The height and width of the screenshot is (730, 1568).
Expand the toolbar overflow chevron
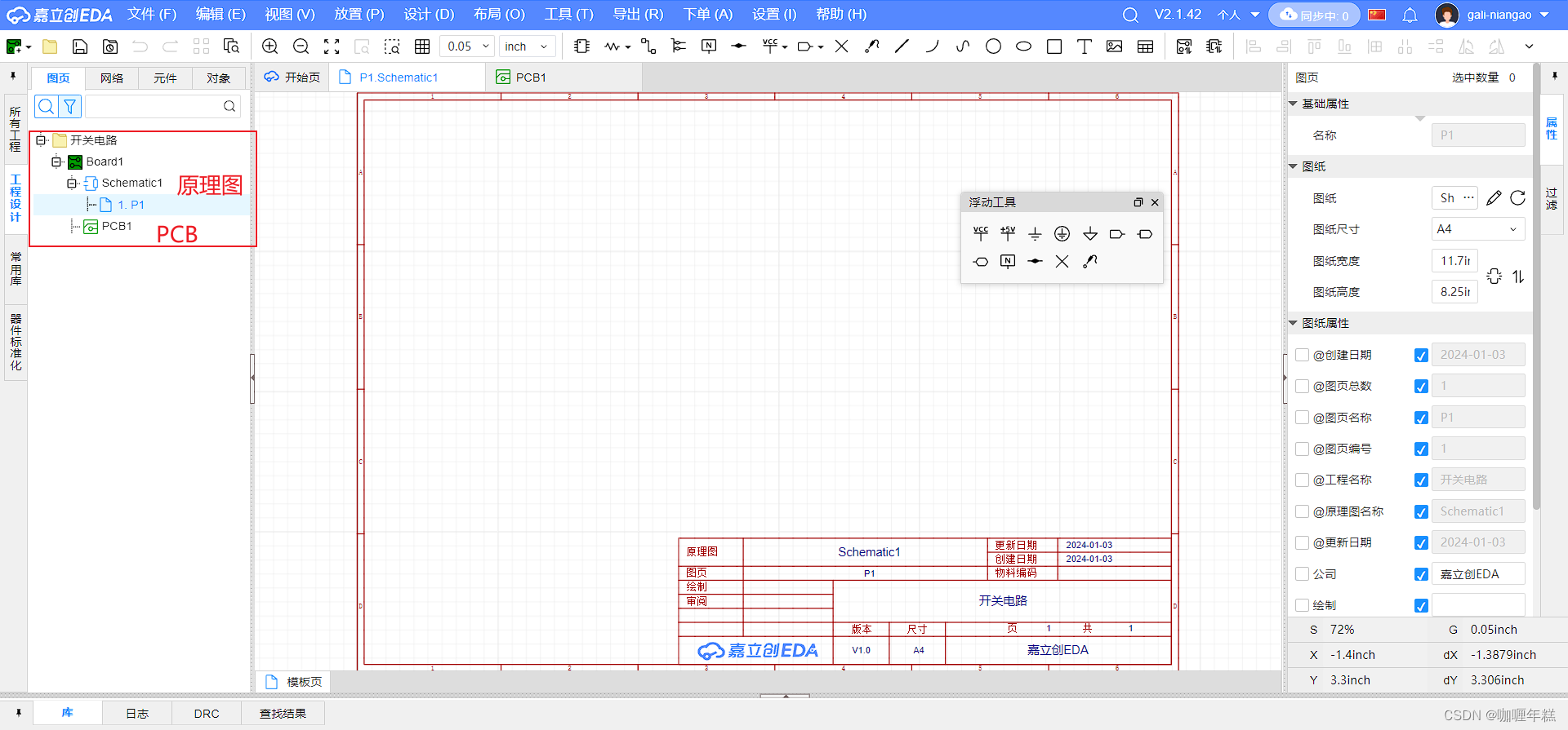(1529, 46)
